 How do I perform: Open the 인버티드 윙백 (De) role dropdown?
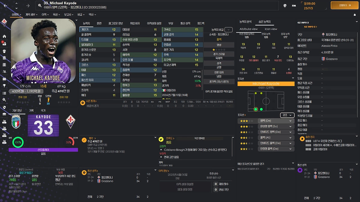[276, 132]
